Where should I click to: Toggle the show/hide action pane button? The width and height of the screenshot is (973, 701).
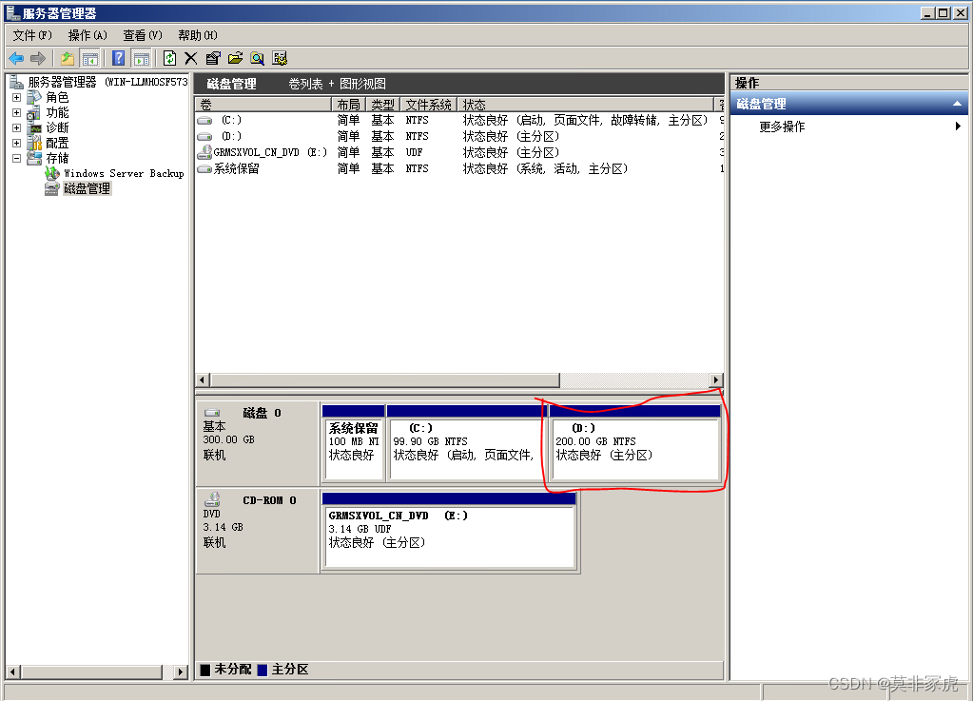141,58
